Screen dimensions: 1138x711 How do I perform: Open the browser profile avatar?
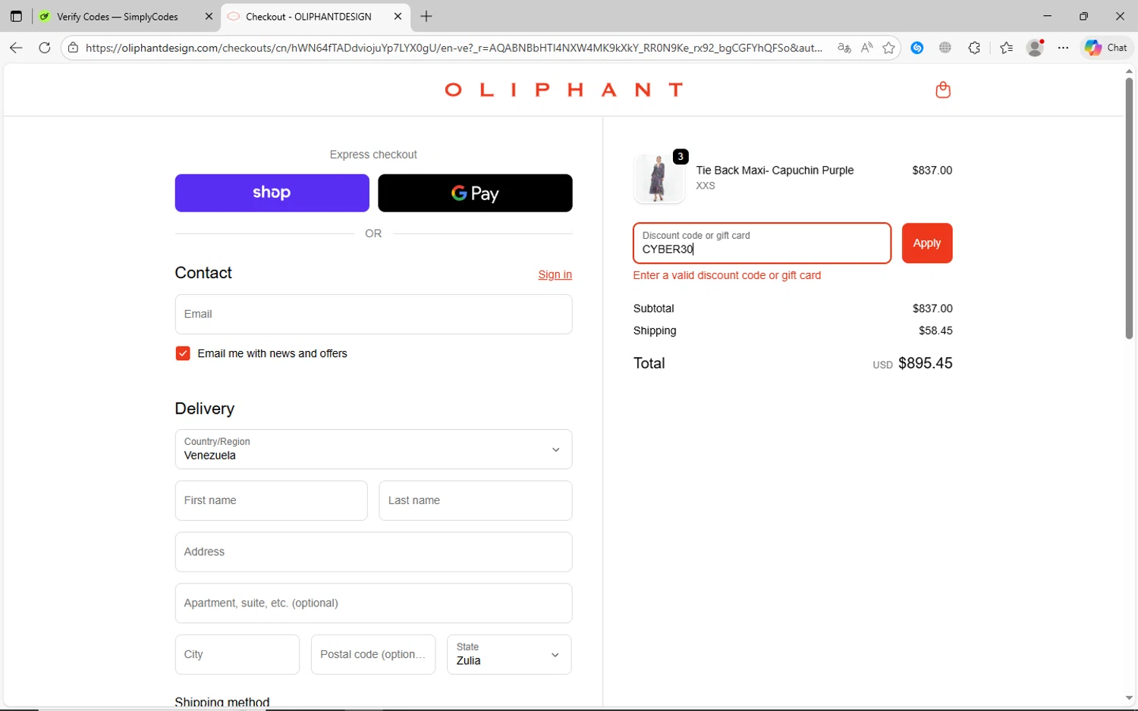(x=1036, y=48)
